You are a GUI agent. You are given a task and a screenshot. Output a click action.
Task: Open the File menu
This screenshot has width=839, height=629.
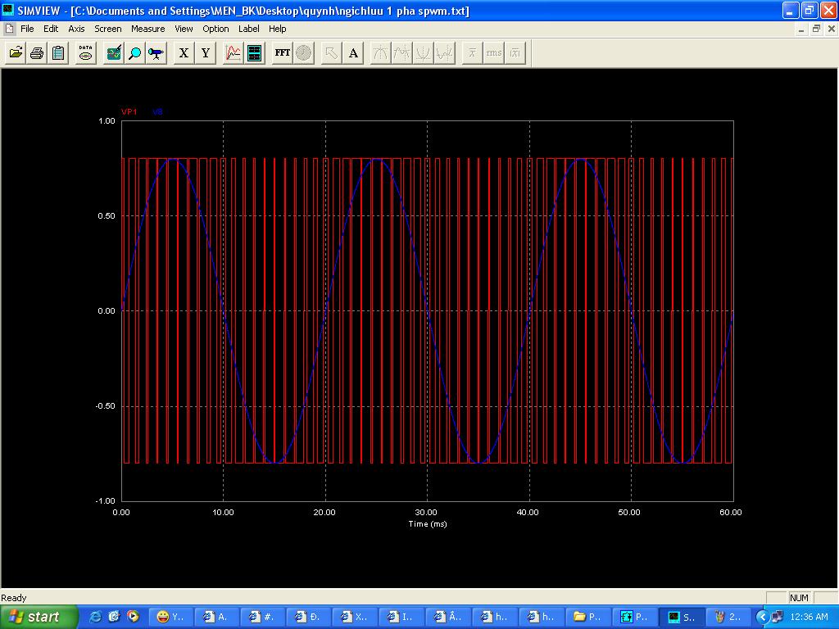[27, 29]
